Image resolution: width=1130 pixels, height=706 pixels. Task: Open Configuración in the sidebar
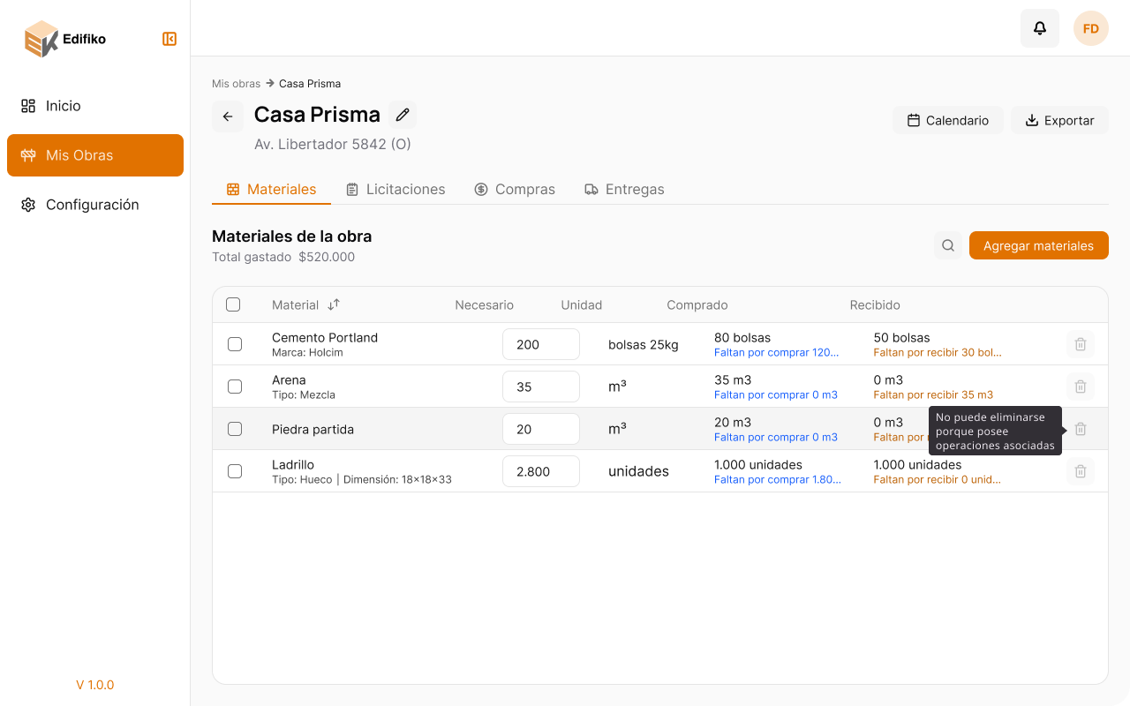point(95,205)
